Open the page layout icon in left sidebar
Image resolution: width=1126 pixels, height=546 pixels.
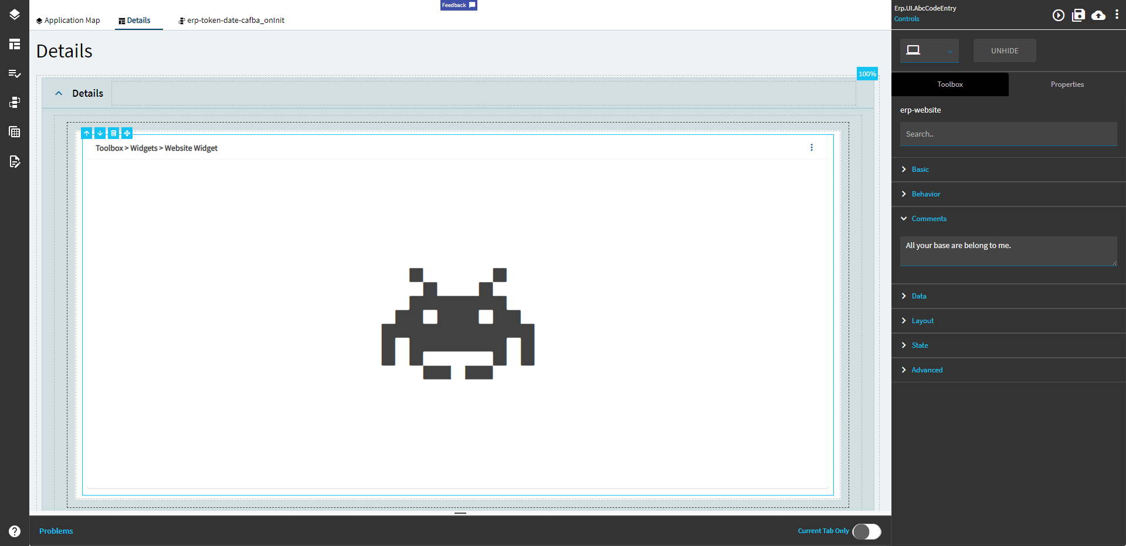pyautogui.click(x=15, y=44)
